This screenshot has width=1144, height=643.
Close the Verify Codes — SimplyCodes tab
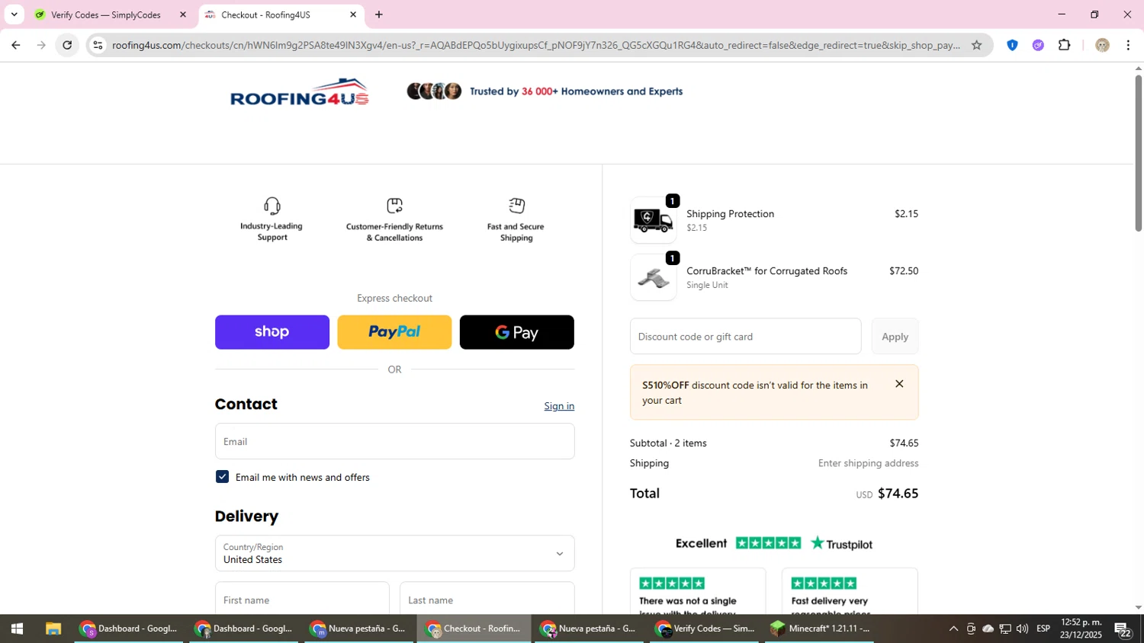[x=182, y=14]
